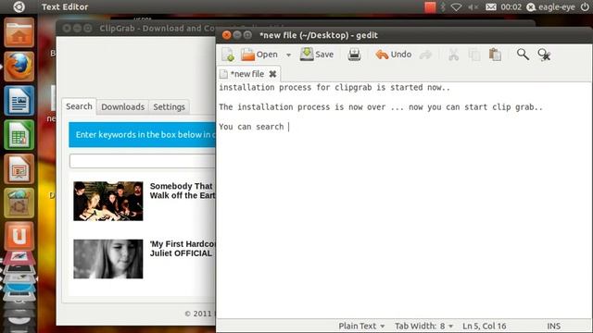Click the text line 'You can search'
The width and height of the screenshot is (593, 333).
point(251,127)
